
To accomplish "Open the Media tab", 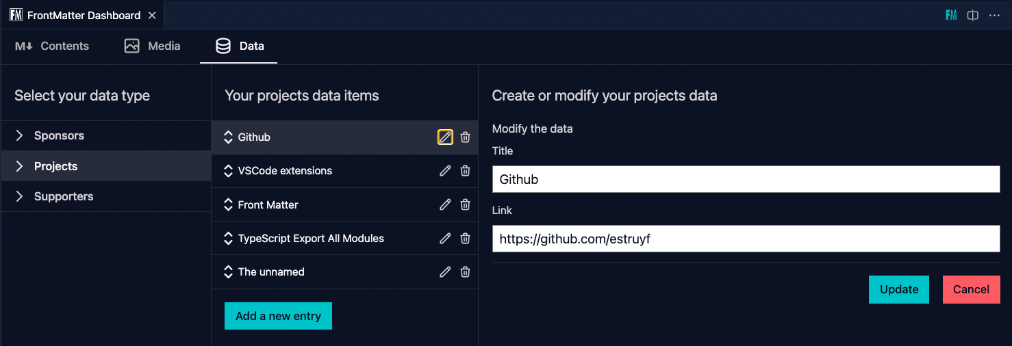I will click(x=152, y=46).
